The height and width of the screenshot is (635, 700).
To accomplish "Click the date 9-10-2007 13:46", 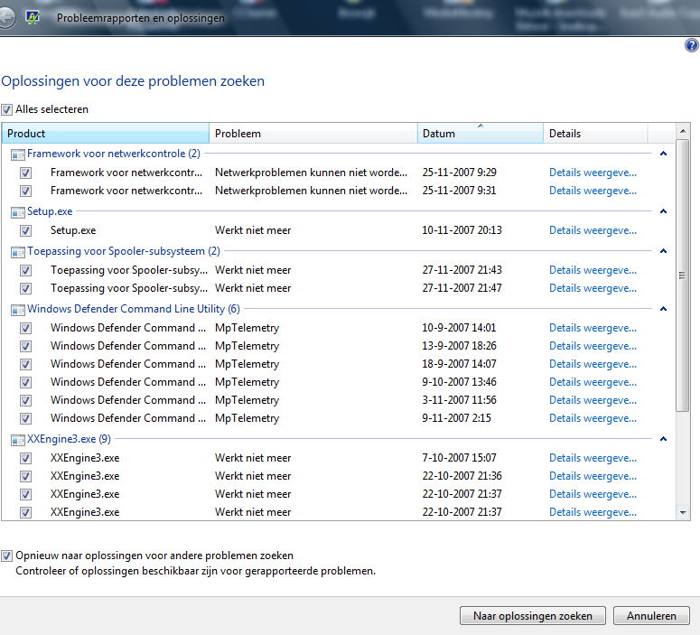I will coord(460,382).
